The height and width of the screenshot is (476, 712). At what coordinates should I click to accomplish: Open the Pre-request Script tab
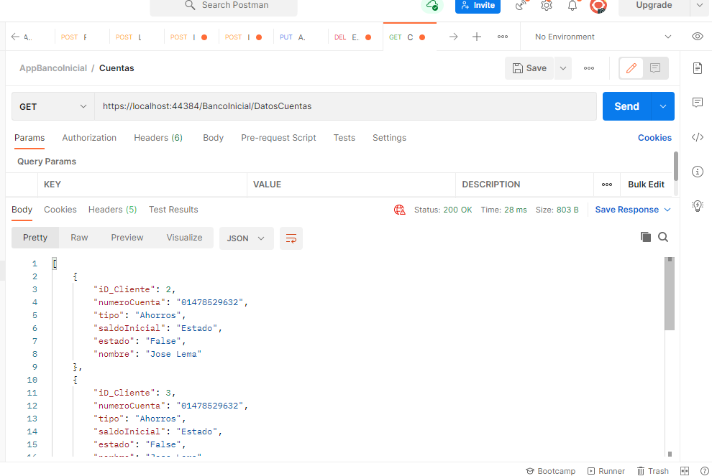[x=278, y=138]
